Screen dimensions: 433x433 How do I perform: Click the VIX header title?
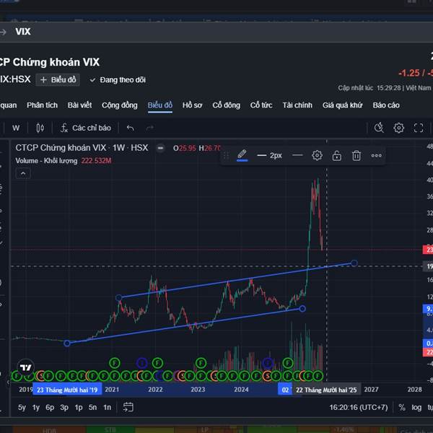[23, 32]
